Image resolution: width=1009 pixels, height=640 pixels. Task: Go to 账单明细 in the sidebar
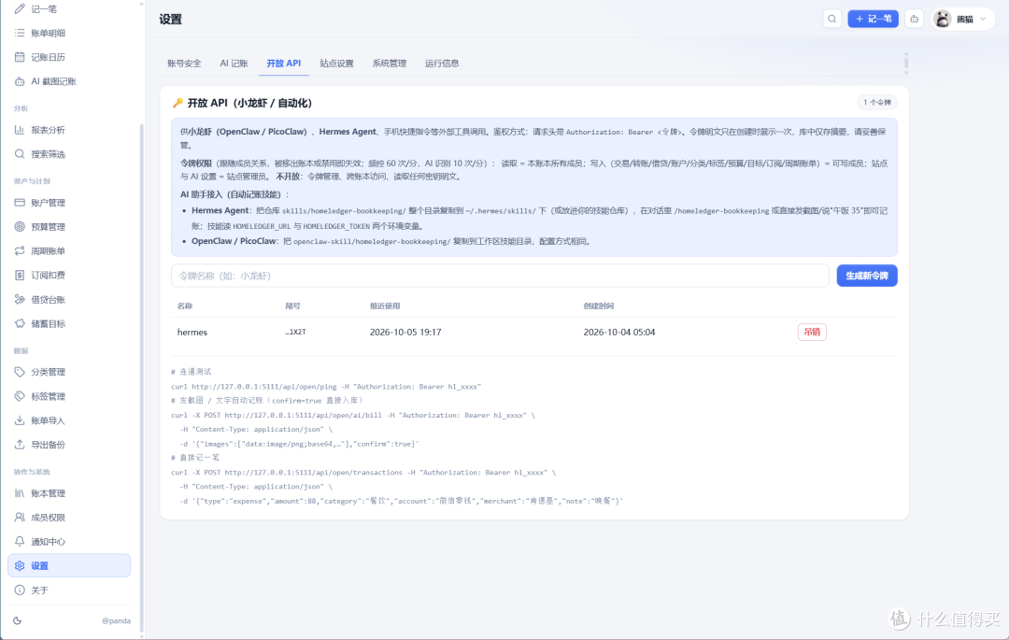[69, 33]
